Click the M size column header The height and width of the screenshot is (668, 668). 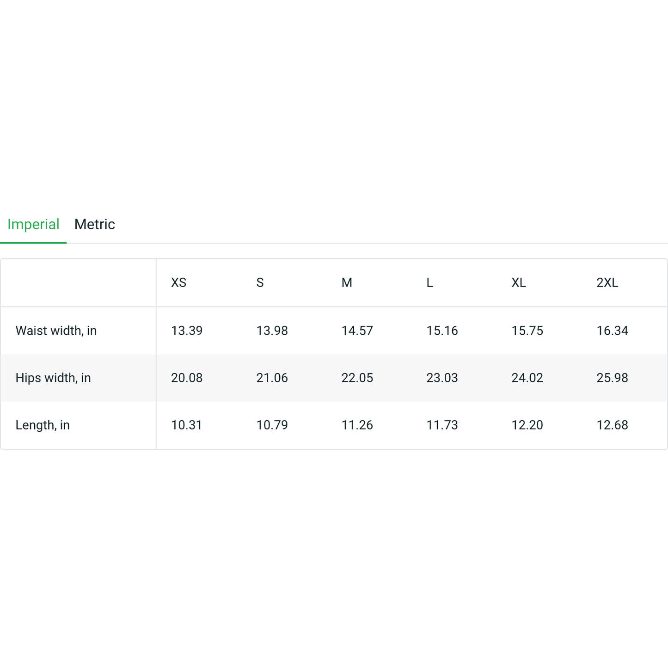(x=347, y=282)
